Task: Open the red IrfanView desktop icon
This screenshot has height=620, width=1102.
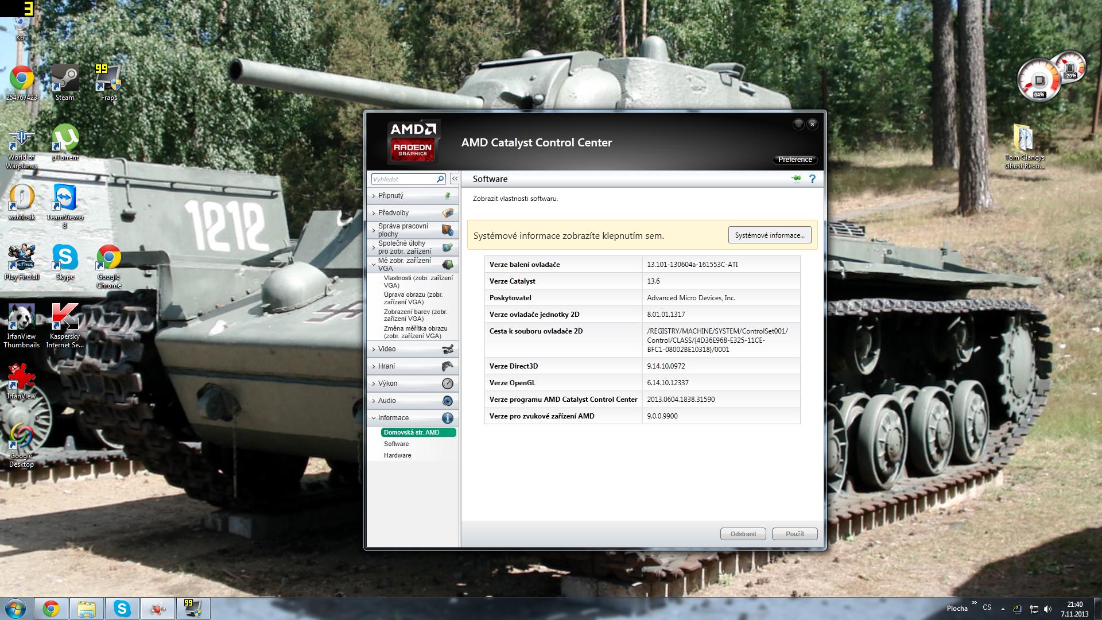Action: [x=22, y=381]
